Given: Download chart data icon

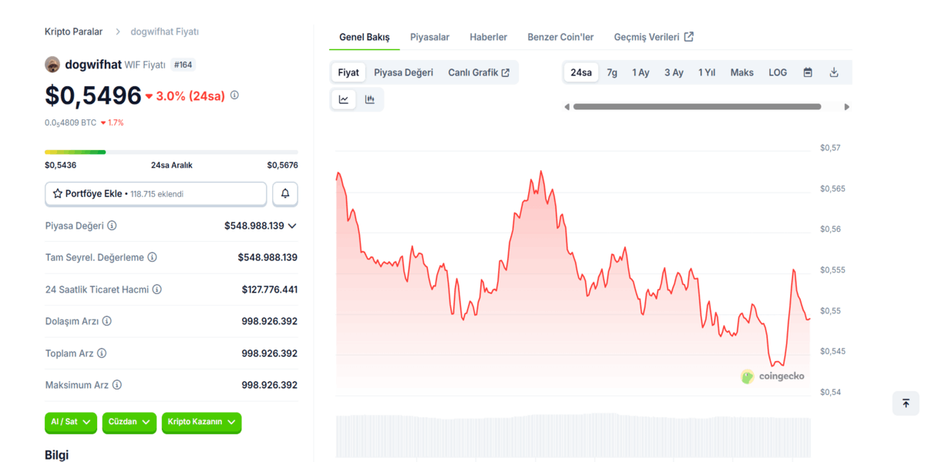Looking at the screenshot, I should point(834,72).
